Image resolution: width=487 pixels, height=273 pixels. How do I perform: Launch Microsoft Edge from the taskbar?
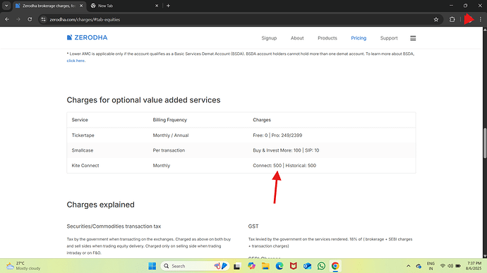pyautogui.click(x=279, y=266)
